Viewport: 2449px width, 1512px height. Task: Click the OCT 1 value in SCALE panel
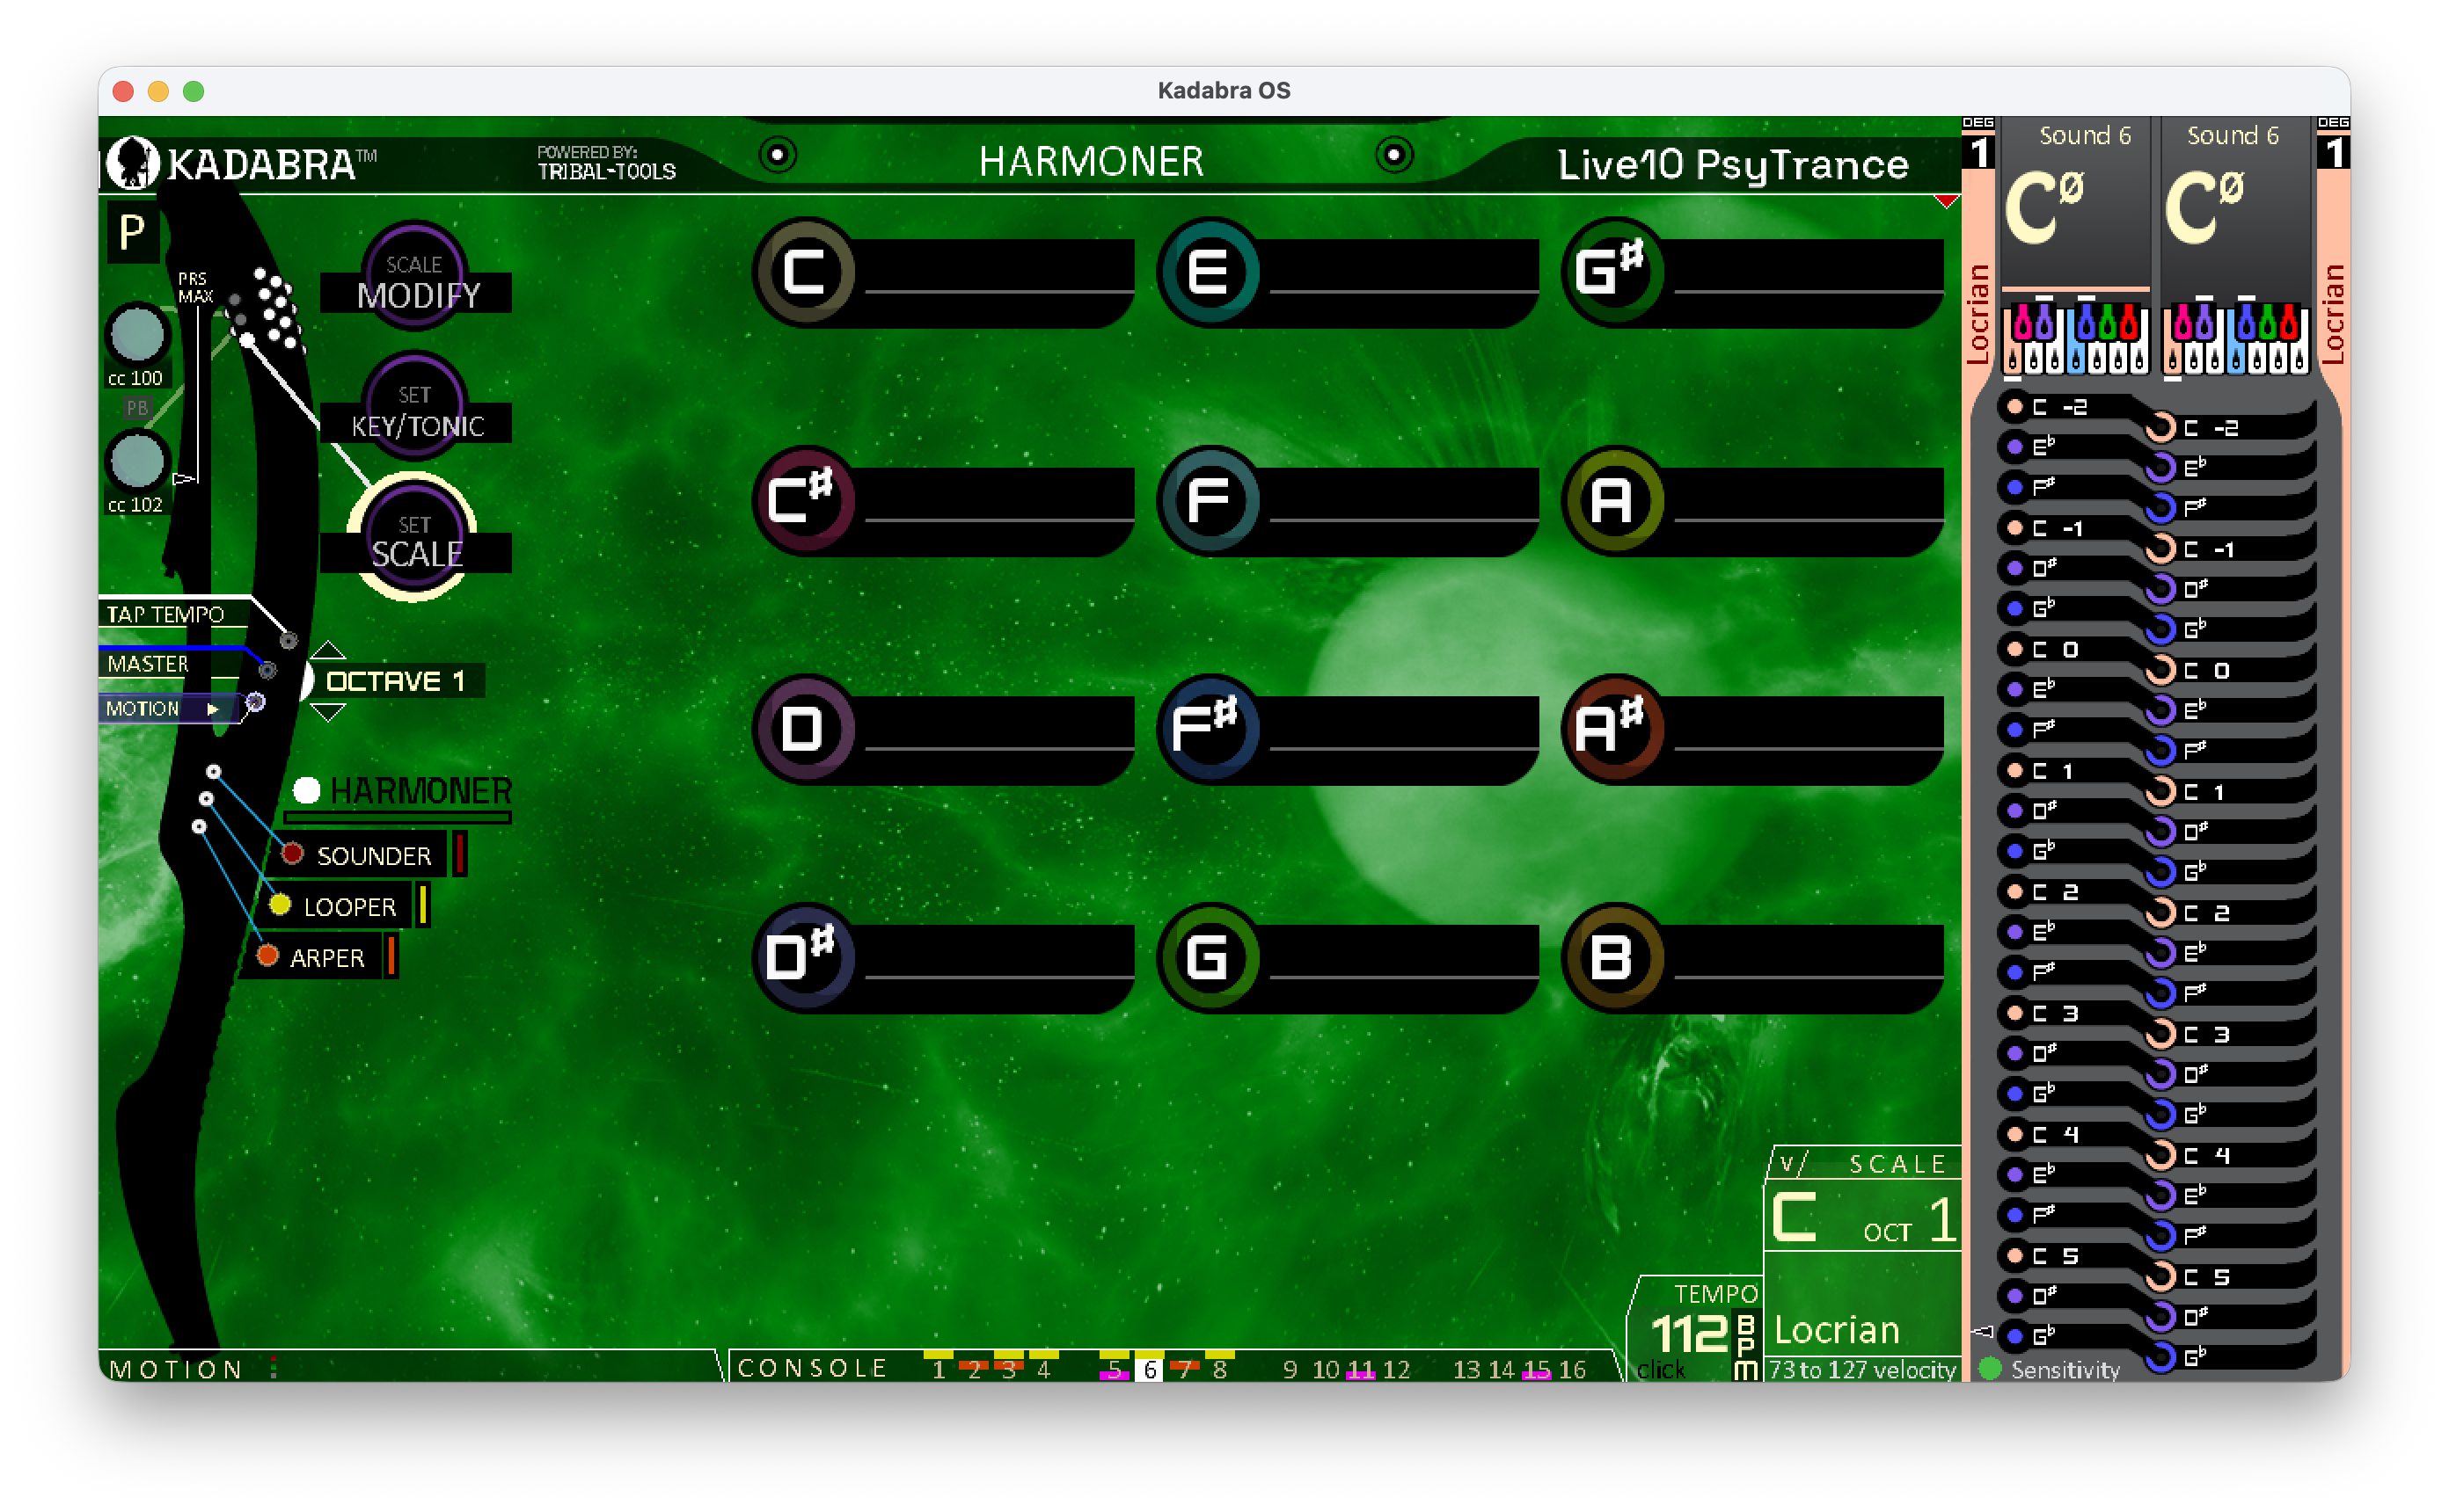click(x=1908, y=1222)
